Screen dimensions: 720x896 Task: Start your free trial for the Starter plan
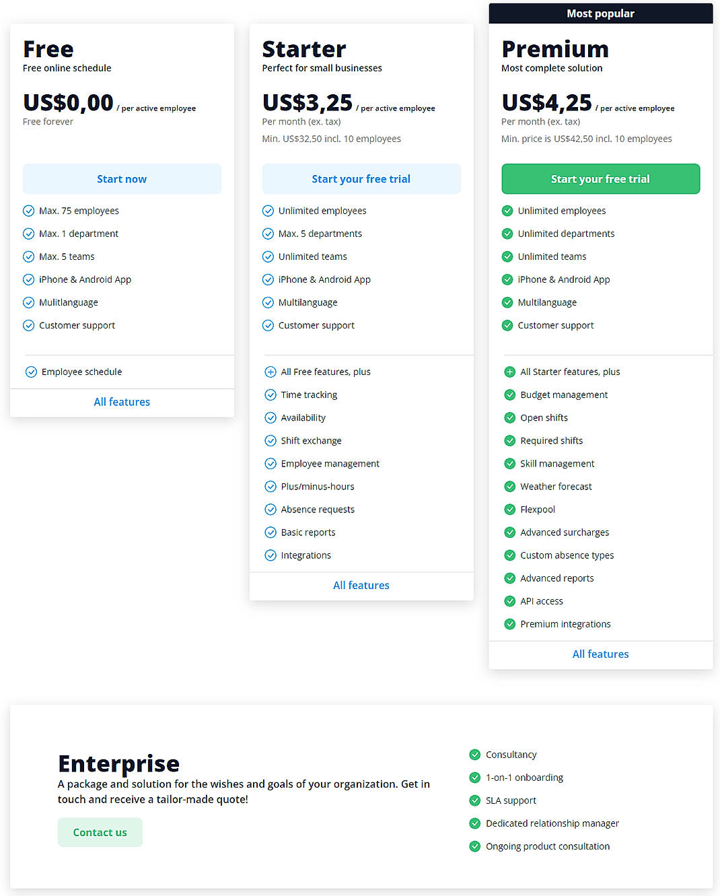(361, 179)
